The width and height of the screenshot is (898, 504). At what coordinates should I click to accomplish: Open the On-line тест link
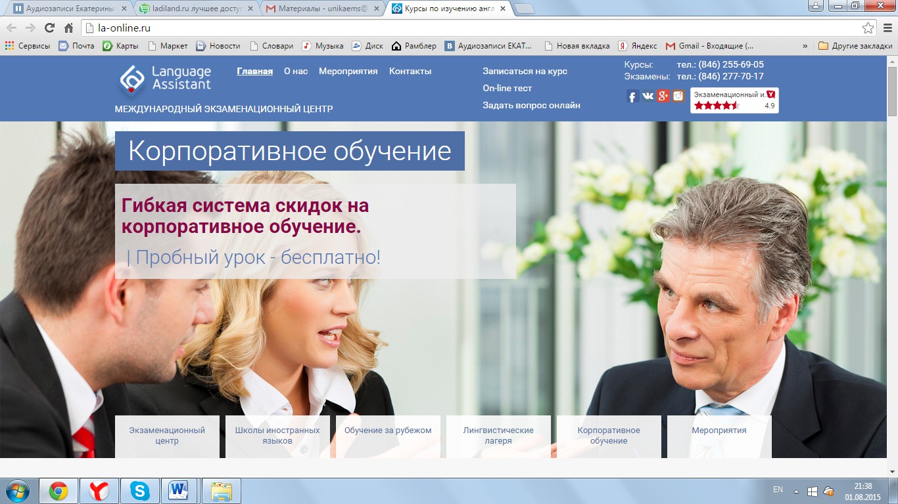pyautogui.click(x=508, y=88)
